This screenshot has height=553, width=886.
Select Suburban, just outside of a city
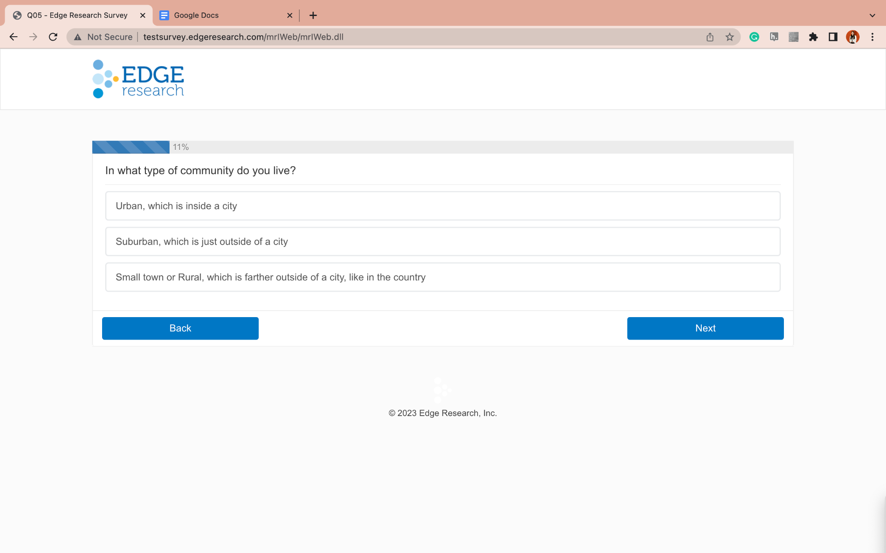(443, 242)
